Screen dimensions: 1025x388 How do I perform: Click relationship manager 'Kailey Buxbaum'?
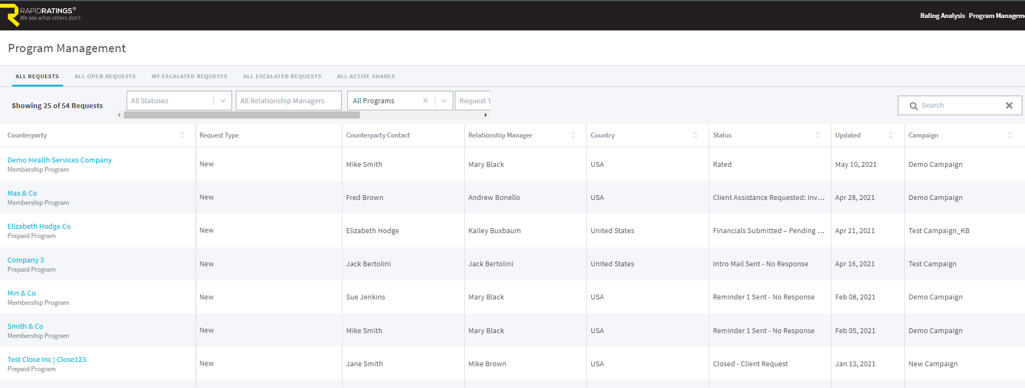pos(495,231)
